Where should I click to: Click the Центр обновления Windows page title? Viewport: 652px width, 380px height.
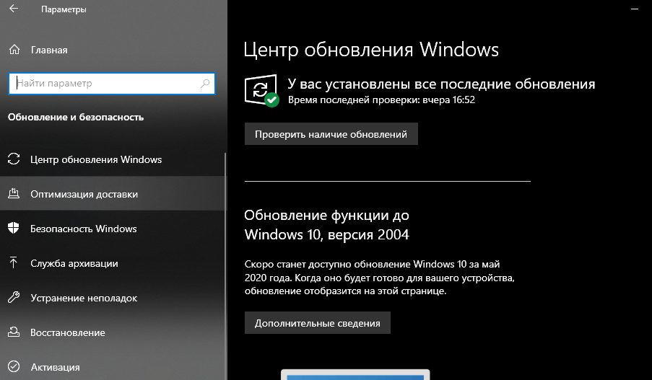pyautogui.click(x=371, y=49)
